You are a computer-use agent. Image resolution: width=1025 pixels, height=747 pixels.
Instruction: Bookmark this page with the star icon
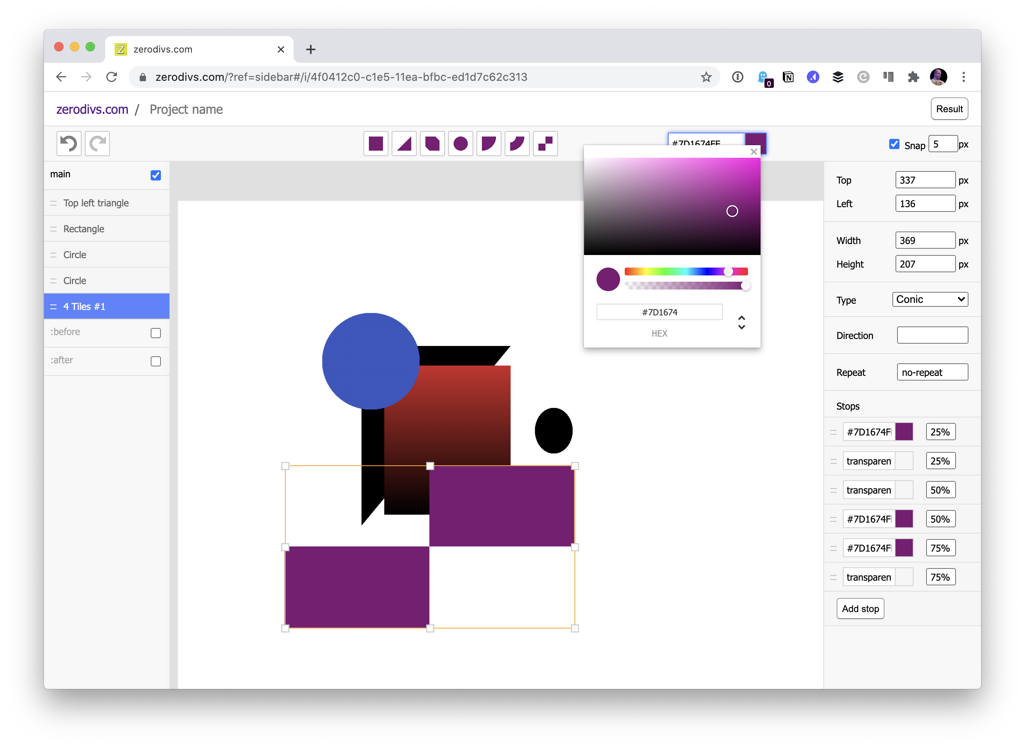[x=706, y=77]
